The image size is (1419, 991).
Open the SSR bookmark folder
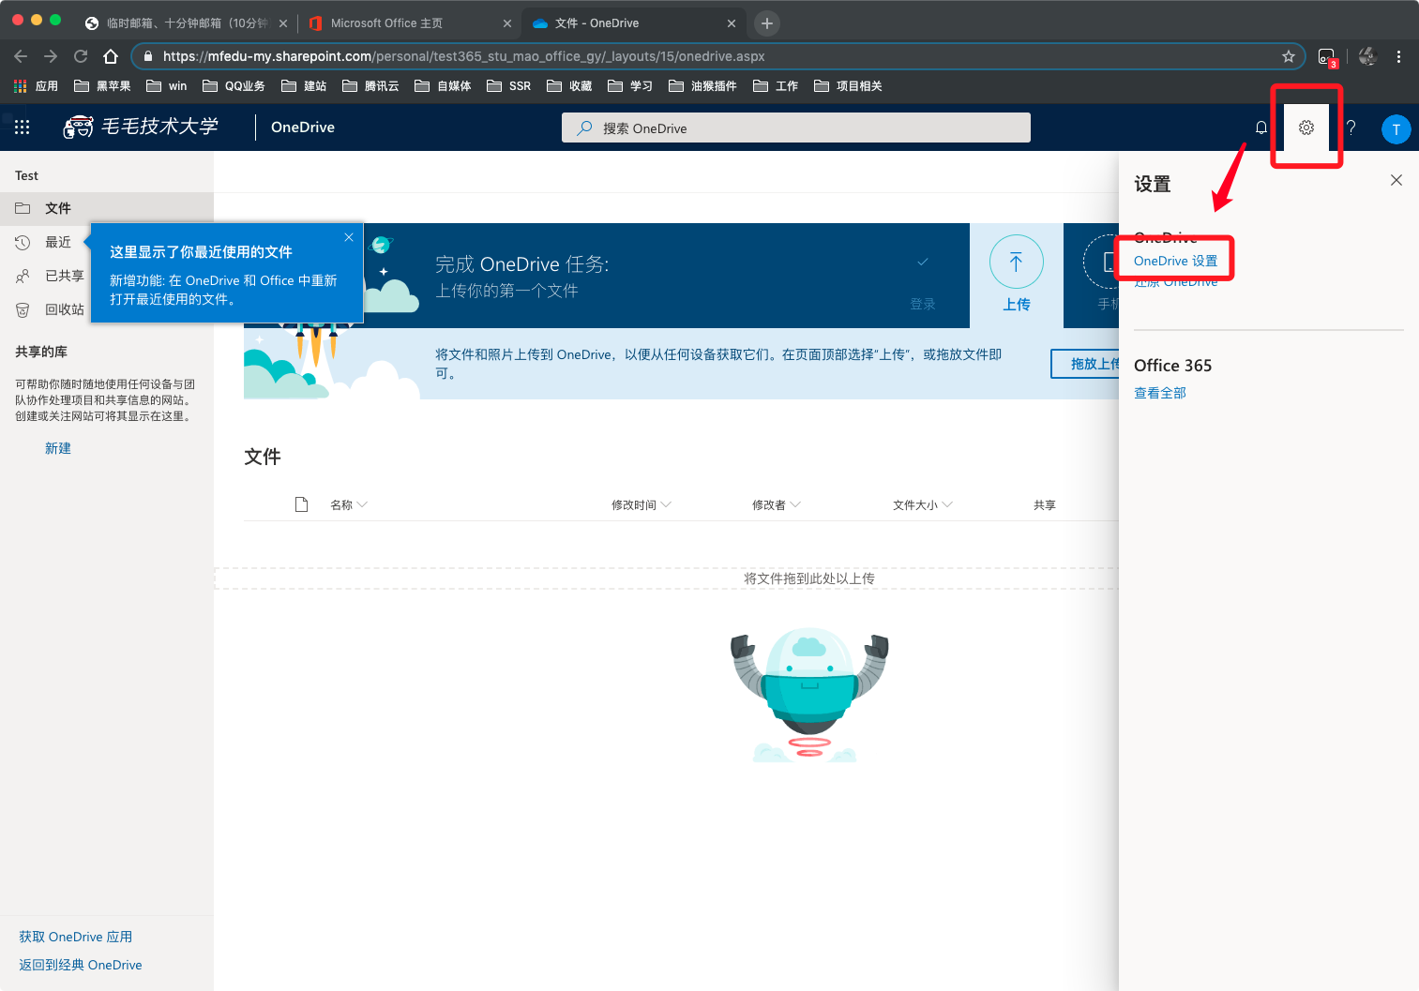tap(508, 86)
